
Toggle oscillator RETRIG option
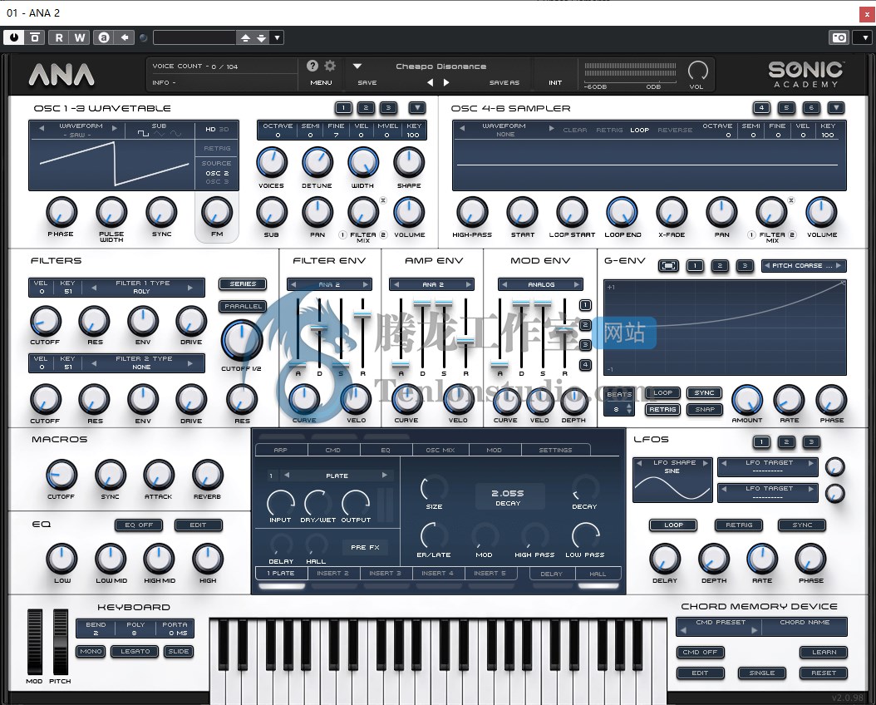[217, 148]
